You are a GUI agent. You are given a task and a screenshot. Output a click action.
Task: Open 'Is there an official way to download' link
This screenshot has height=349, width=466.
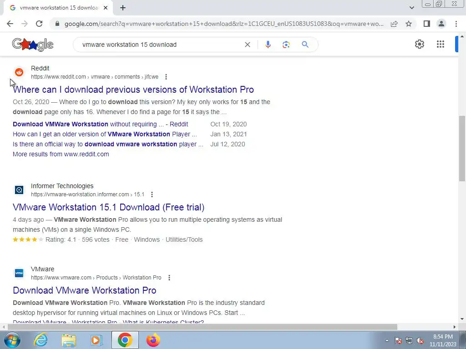click(108, 144)
